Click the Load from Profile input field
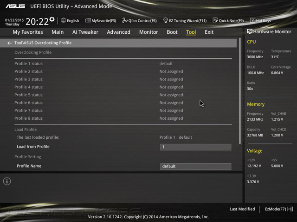The image size is (297, 222). 196,147
